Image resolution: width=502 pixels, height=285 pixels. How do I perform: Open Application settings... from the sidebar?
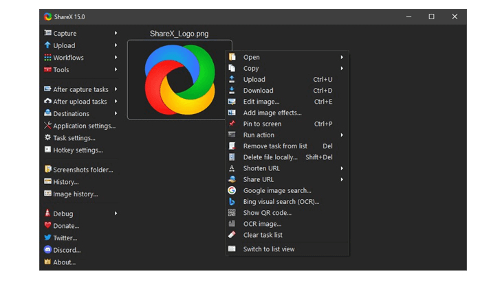[81, 126]
